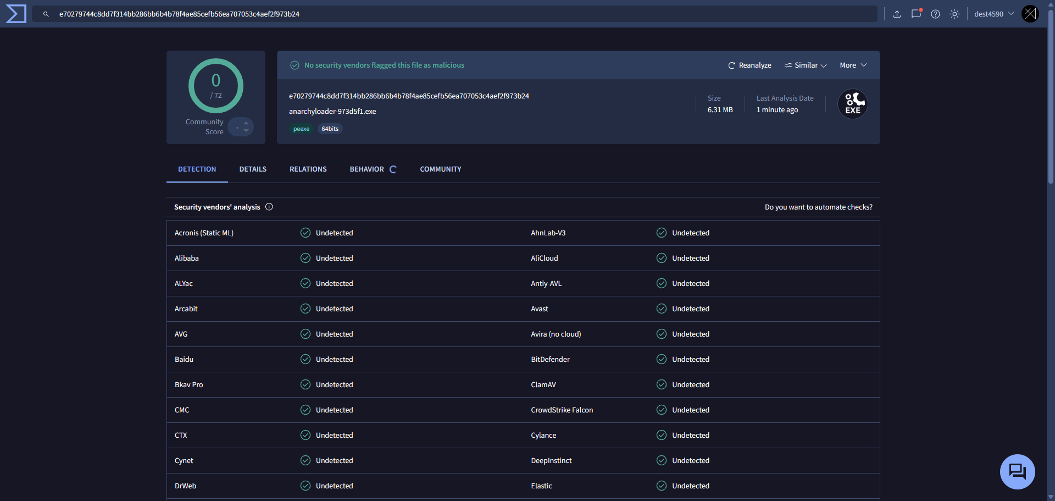This screenshot has width=1055, height=501.
Task: Open the More dropdown menu
Action: [x=853, y=65]
